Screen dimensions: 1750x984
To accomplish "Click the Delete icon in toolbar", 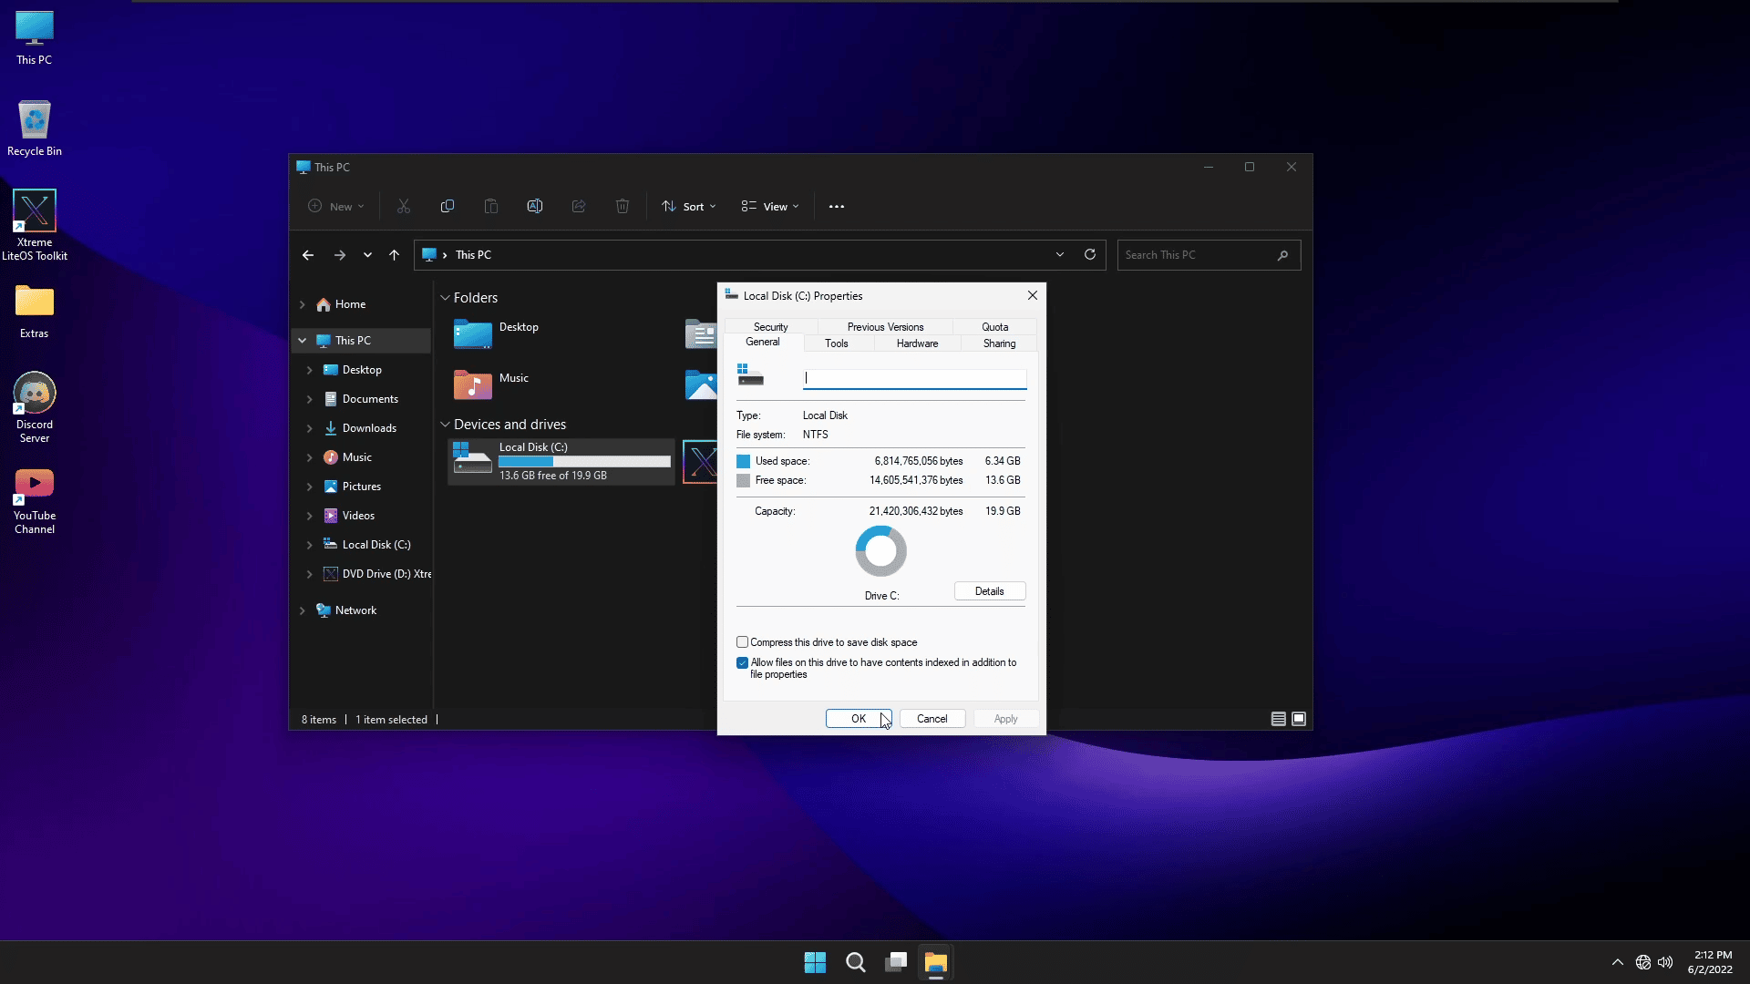I will 622,205.
